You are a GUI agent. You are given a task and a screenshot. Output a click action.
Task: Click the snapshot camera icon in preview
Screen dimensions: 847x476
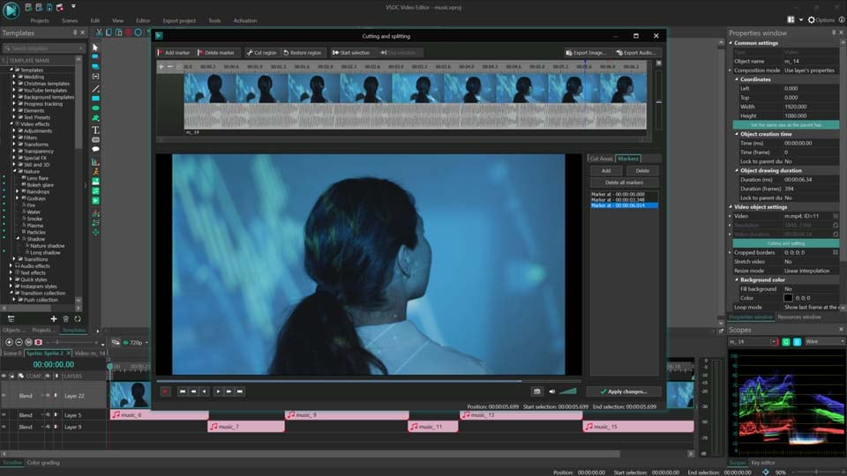pos(536,391)
